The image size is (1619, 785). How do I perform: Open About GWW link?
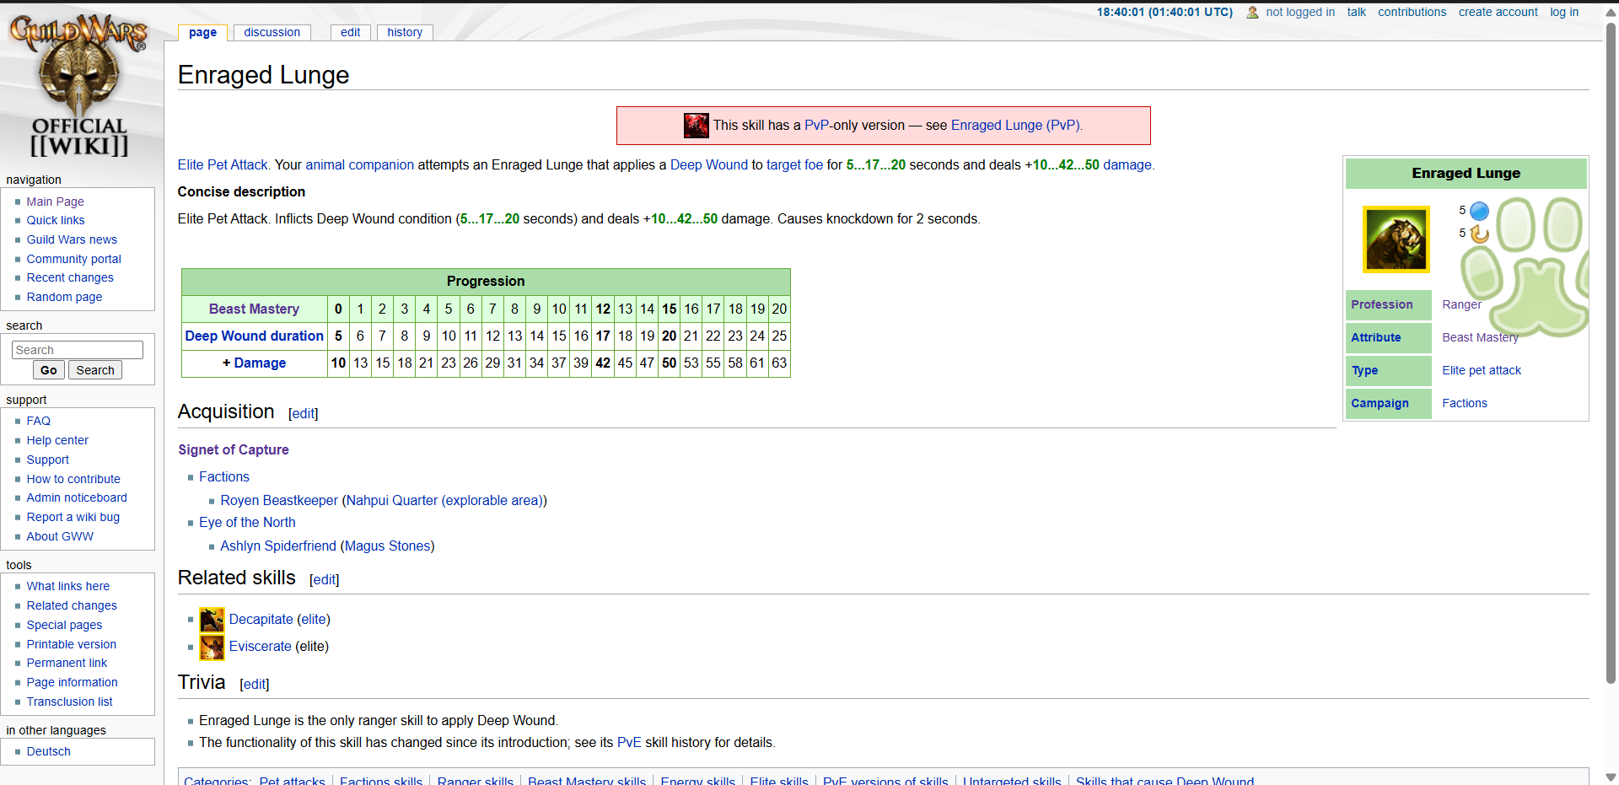[x=60, y=536]
